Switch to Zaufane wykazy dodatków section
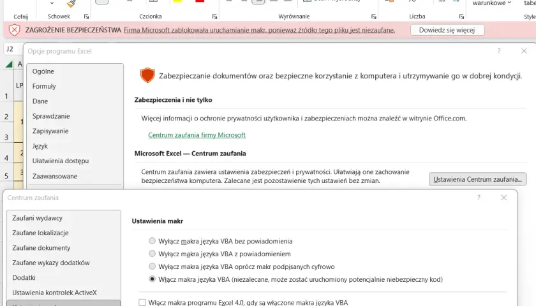This screenshot has width=536, height=306. coord(64,263)
